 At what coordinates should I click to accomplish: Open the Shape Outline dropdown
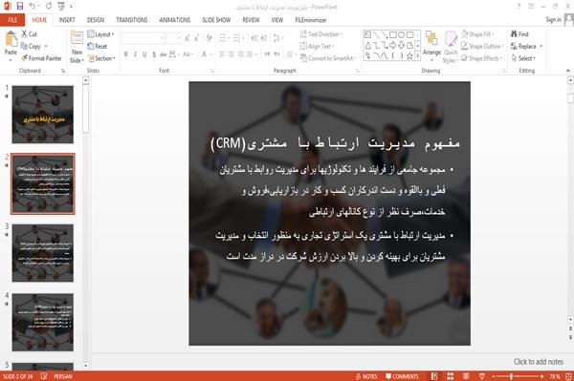[482, 46]
